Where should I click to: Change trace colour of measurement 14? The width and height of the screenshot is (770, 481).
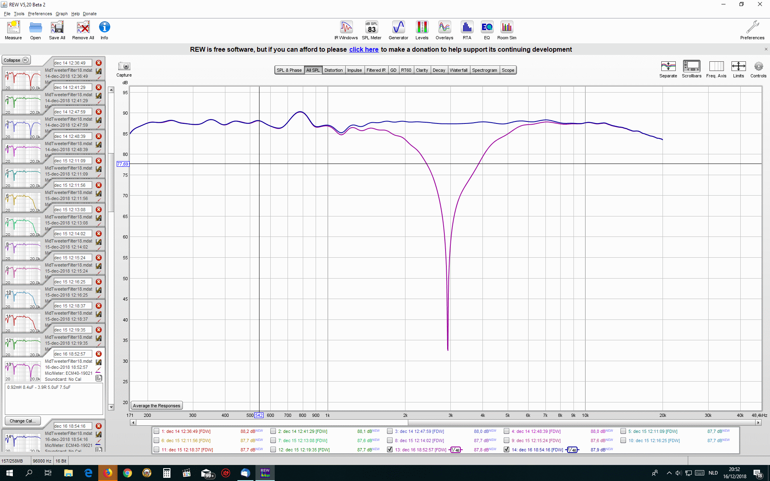99,442
